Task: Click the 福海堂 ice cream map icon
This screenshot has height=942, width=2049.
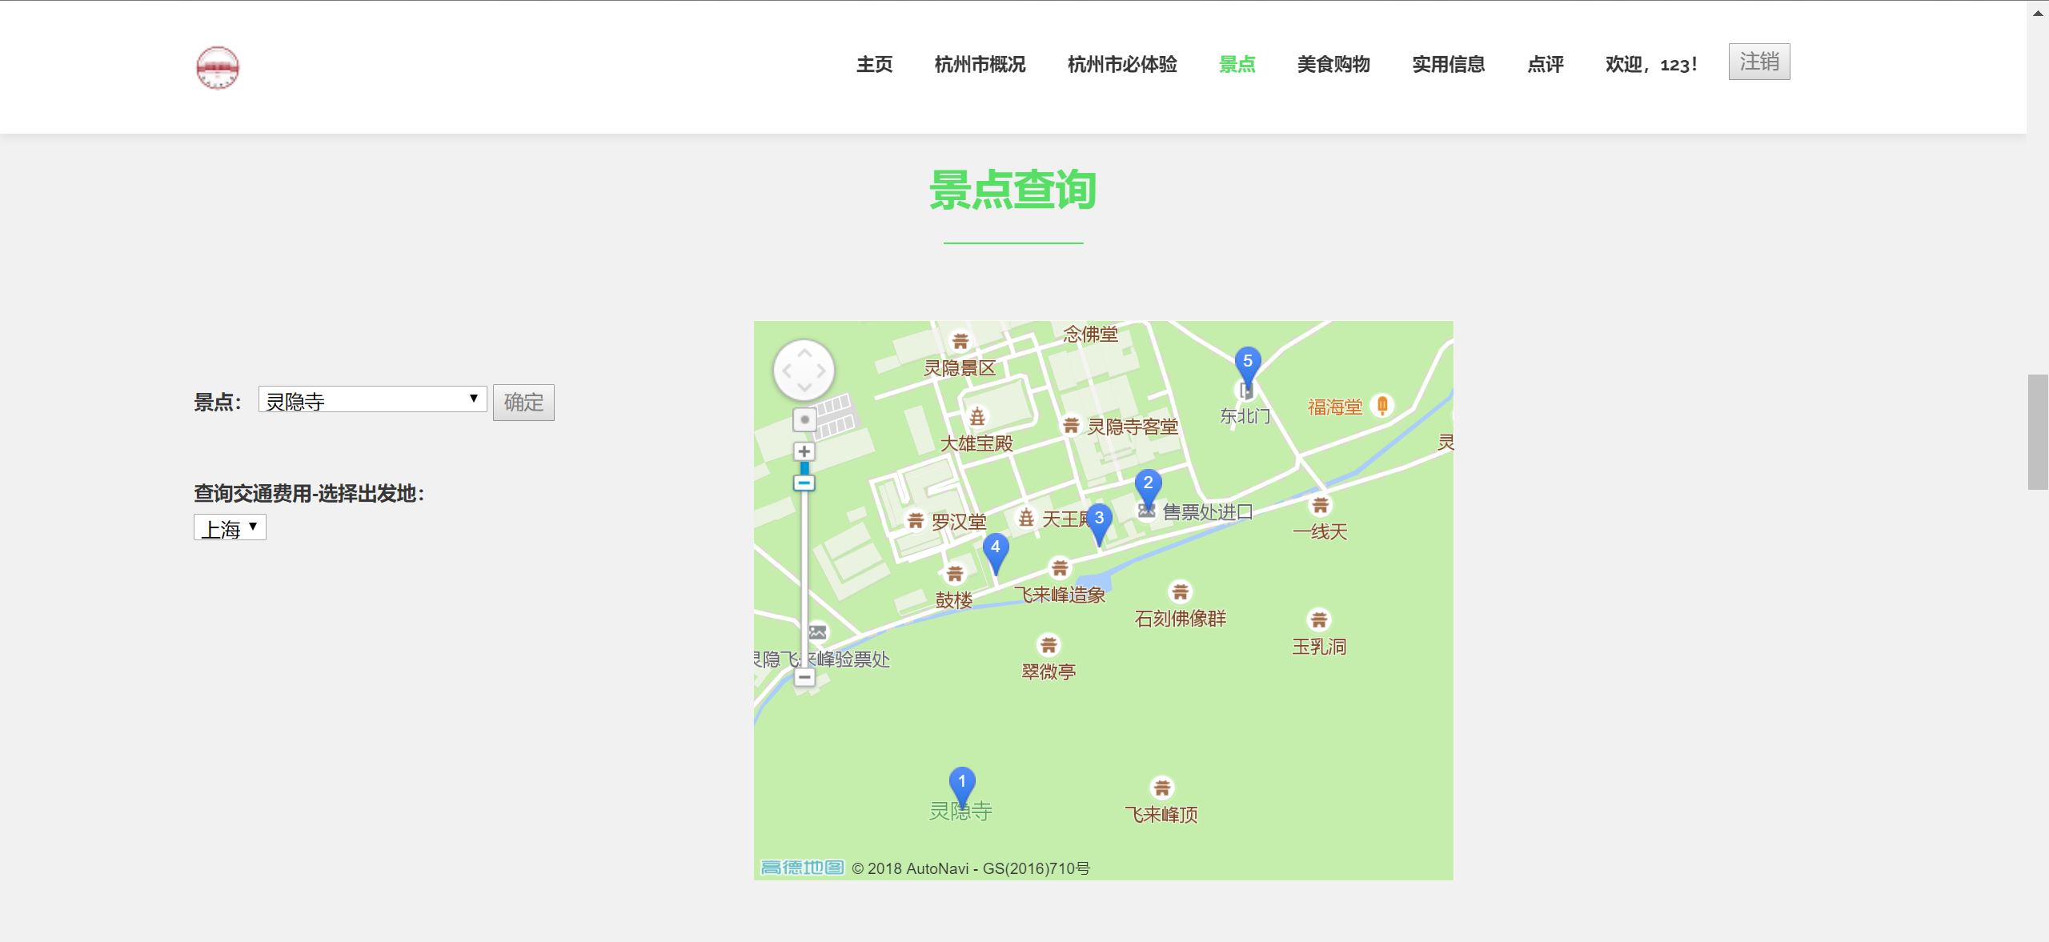Action: coord(1382,406)
